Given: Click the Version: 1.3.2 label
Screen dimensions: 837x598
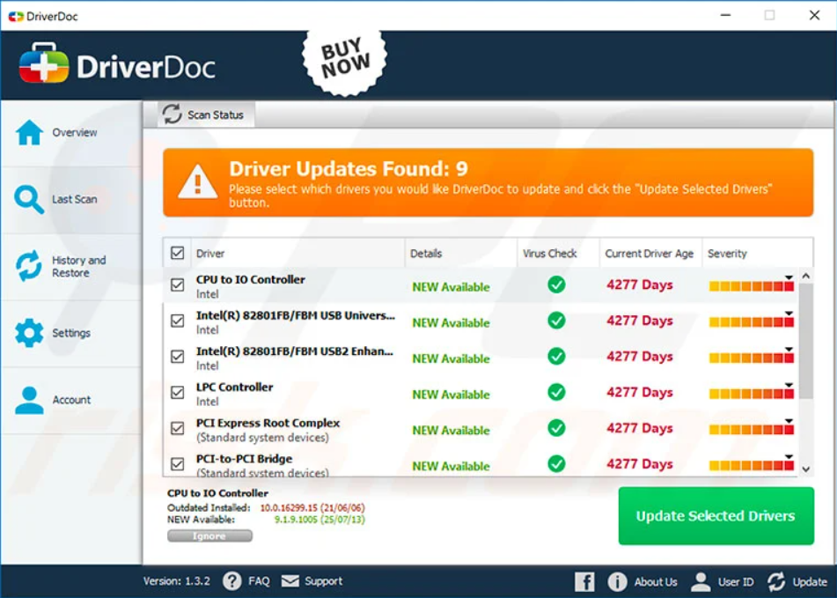Looking at the screenshot, I should coord(177,581).
